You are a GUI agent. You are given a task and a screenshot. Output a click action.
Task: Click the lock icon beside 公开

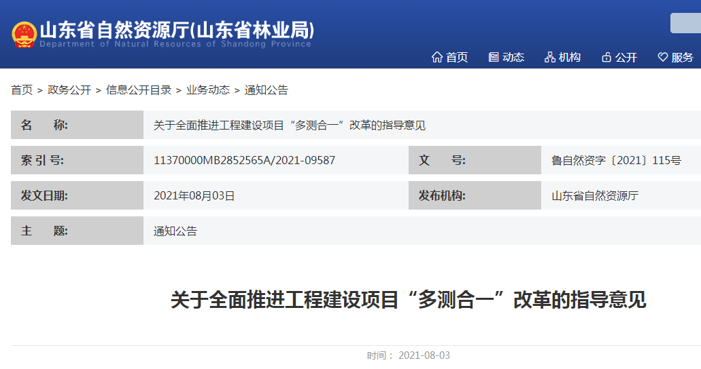tap(606, 57)
